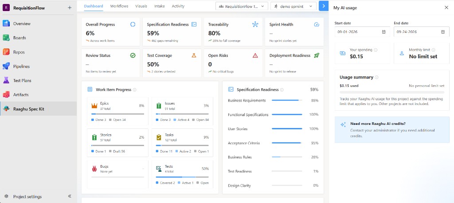
Task: Click the info icon beside Your spending
Action: coord(376,50)
